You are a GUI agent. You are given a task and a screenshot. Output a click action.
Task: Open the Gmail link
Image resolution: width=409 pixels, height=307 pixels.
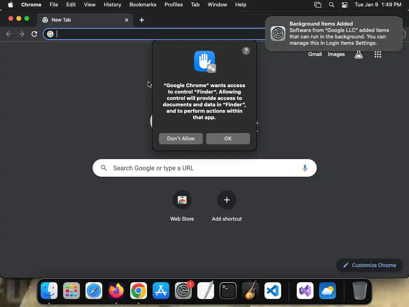[x=315, y=54]
